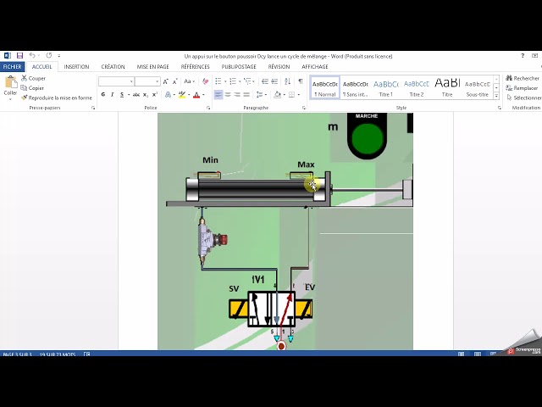Click Rechercher to find text
The image size is (542, 407).
(523, 78)
